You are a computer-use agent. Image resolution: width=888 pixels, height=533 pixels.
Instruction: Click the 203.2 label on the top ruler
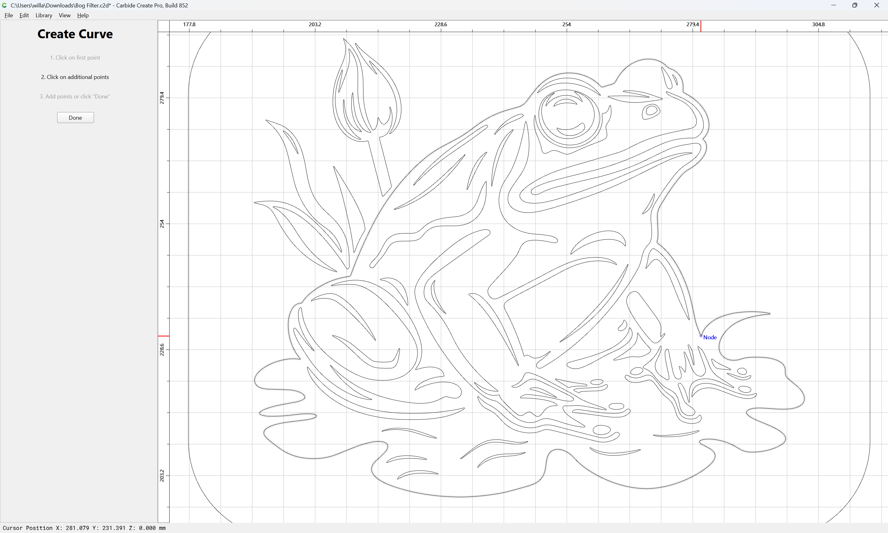pyautogui.click(x=315, y=24)
